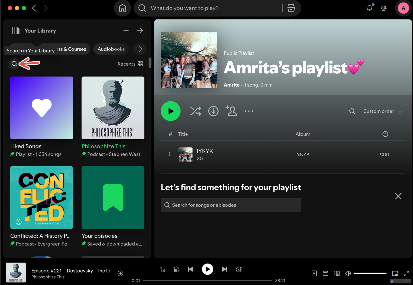Show Friend Activity panel

384,8
